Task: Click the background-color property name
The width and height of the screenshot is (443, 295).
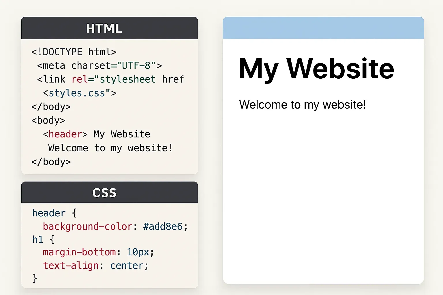Action: (87, 227)
